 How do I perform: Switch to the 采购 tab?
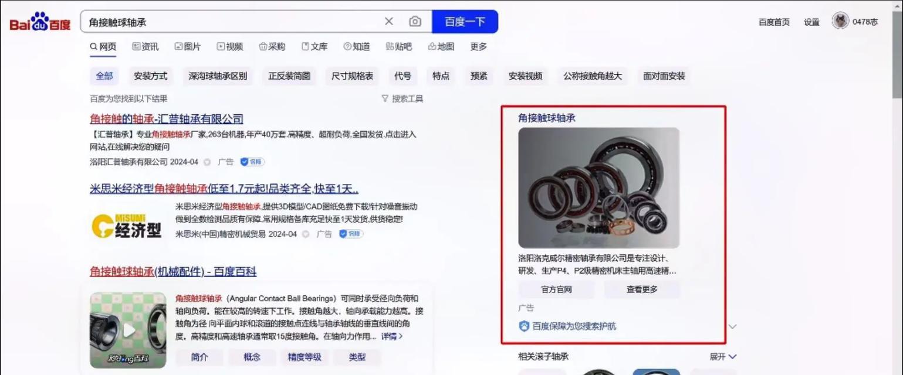click(272, 47)
